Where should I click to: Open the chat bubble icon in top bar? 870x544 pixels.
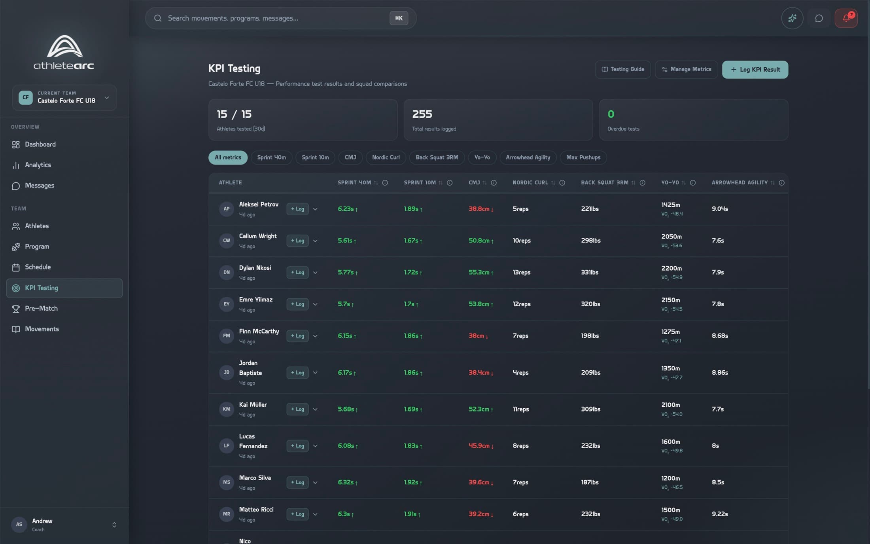pyautogui.click(x=819, y=18)
